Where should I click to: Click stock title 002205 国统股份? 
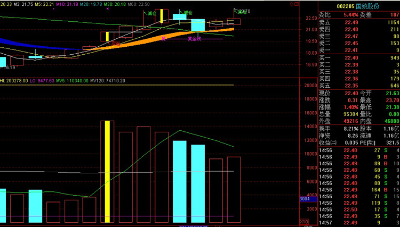358,6
